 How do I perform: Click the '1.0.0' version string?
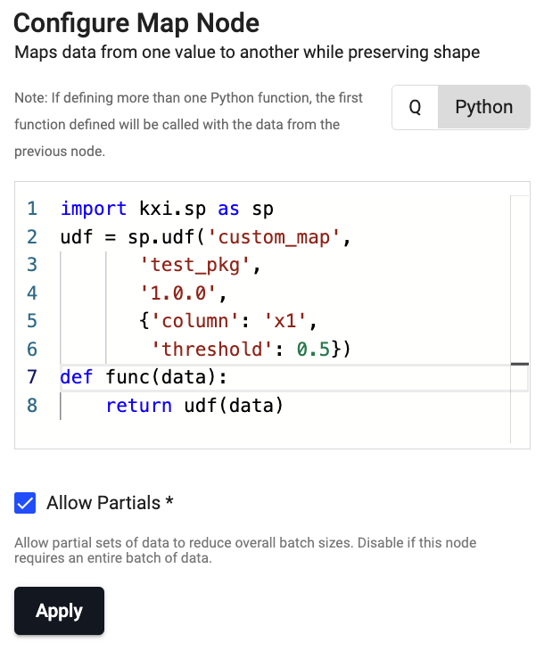pos(179,292)
